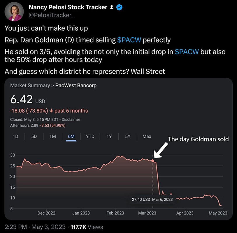Open the second $PACW cashtag after 'drop in'
Image resolution: width=237 pixels, height=233 pixels.
(x=187, y=52)
